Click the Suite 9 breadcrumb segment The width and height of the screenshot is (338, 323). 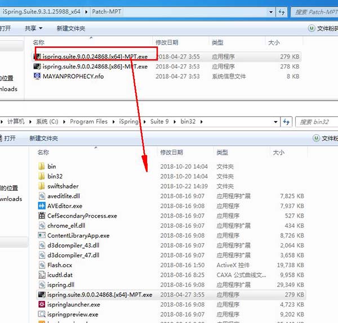coord(159,122)
